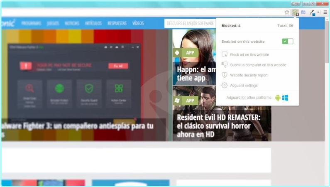Open VÍDEOS navigation tab

[138, 23]
